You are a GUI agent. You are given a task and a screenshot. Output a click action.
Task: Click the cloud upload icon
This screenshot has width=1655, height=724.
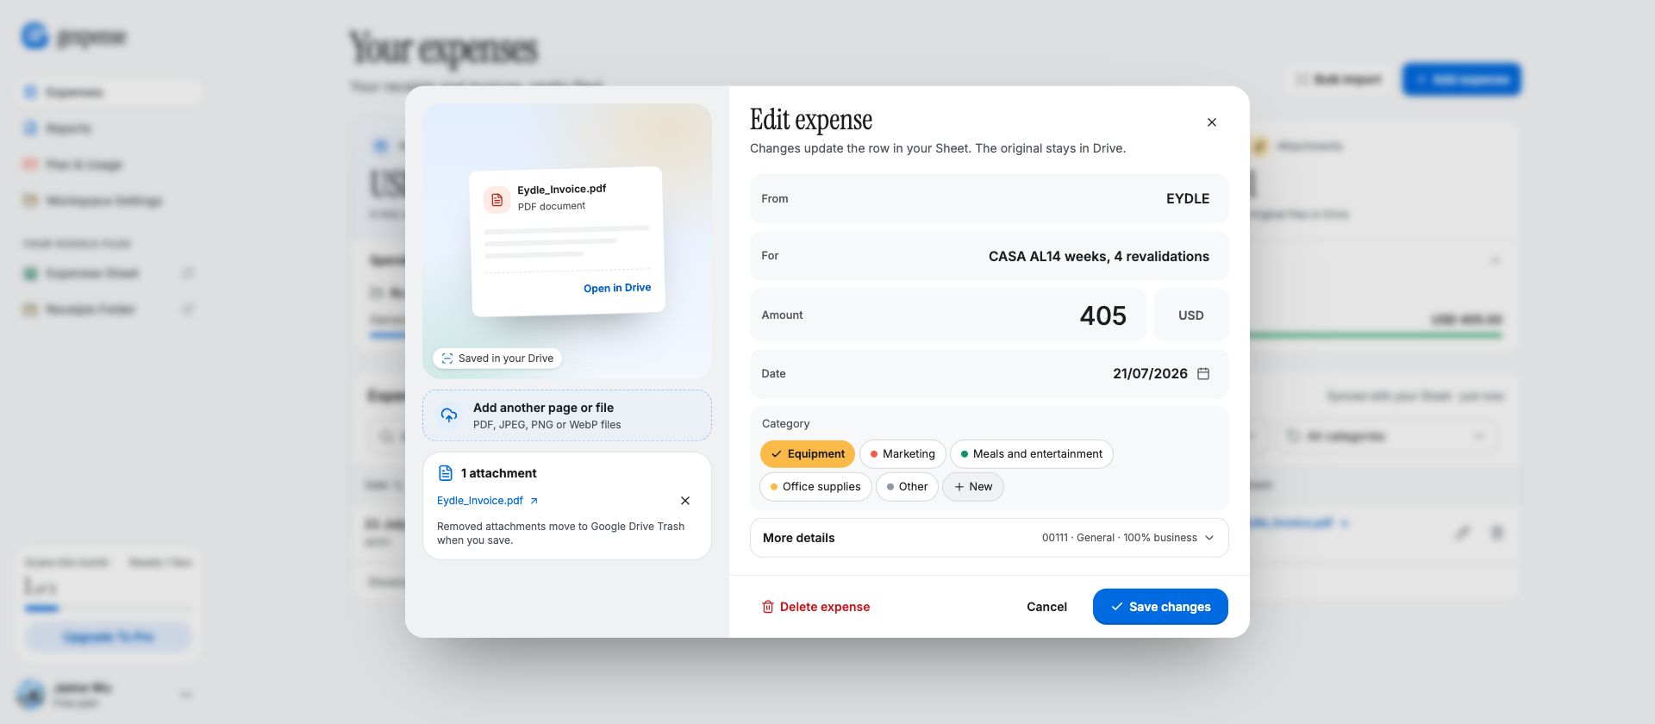[x=449, y=415]
